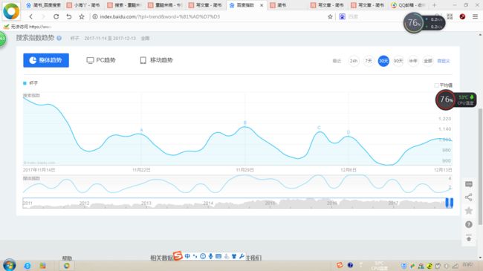Open the question mark help icon in the side panel
This screenshot has height=271, width=483.
point(469,224)
